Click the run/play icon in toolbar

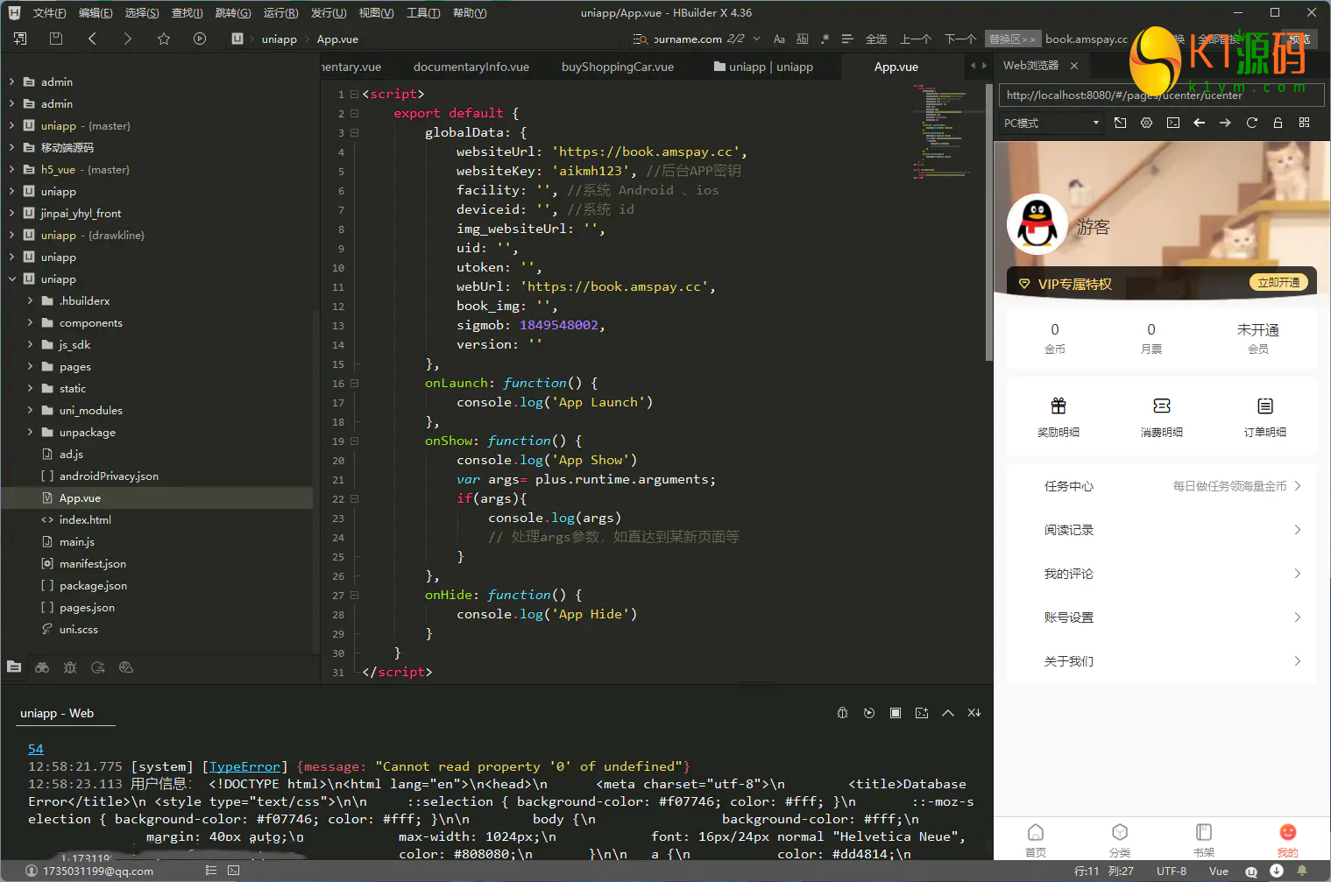200,39
